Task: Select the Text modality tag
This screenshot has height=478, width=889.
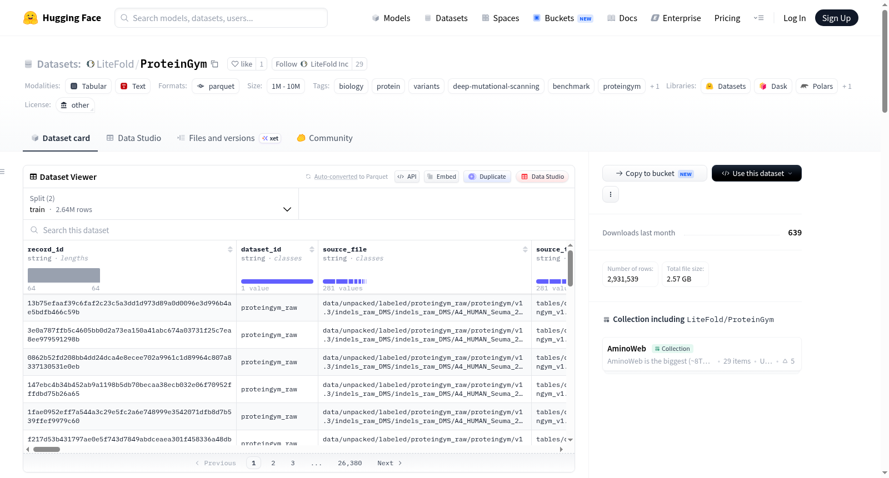Action: click(133, 86)
